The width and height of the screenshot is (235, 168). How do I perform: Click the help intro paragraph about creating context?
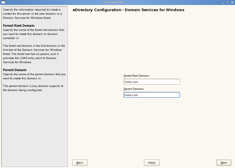[32, 14]
